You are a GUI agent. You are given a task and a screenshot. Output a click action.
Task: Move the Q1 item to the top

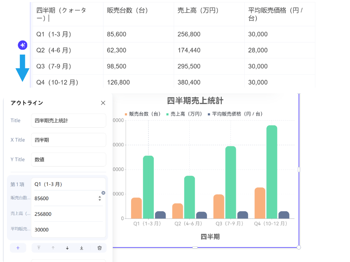point(39,248)
